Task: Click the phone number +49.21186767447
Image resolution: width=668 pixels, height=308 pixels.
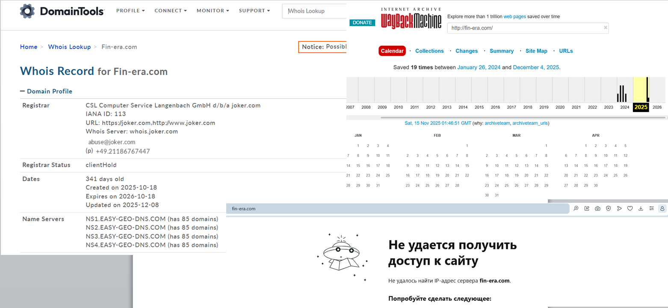Action: [x=123, y=151]
